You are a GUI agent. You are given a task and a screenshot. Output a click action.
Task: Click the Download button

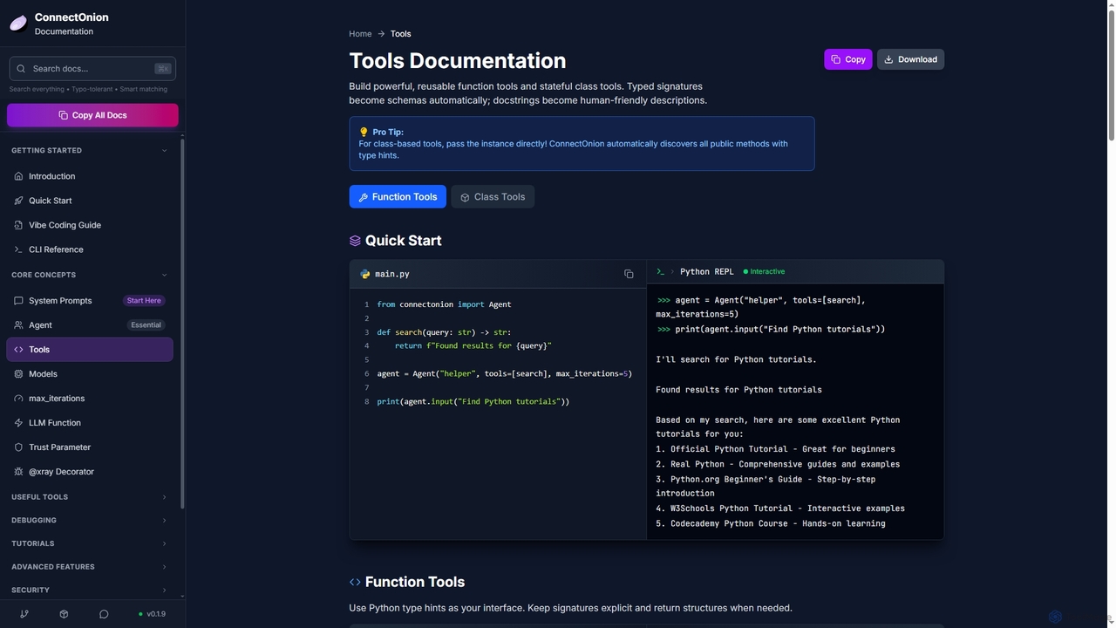(x=910, y=59)
